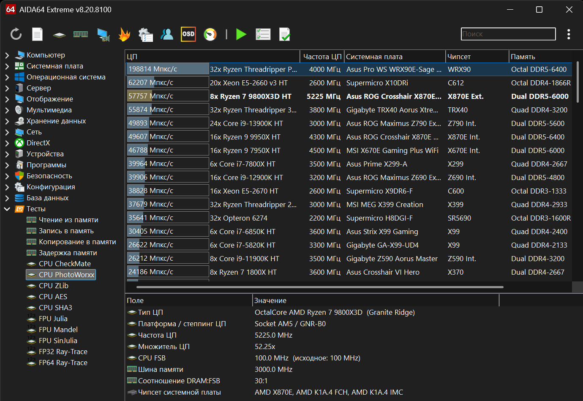
Task: Select the Конфигурация tree item
Action: (x=51, y=187)
